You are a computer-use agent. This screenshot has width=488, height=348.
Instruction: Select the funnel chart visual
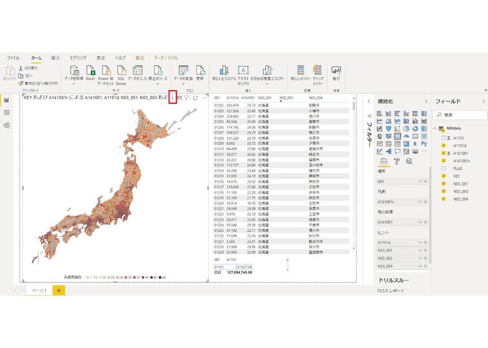[x=388, y=129]
